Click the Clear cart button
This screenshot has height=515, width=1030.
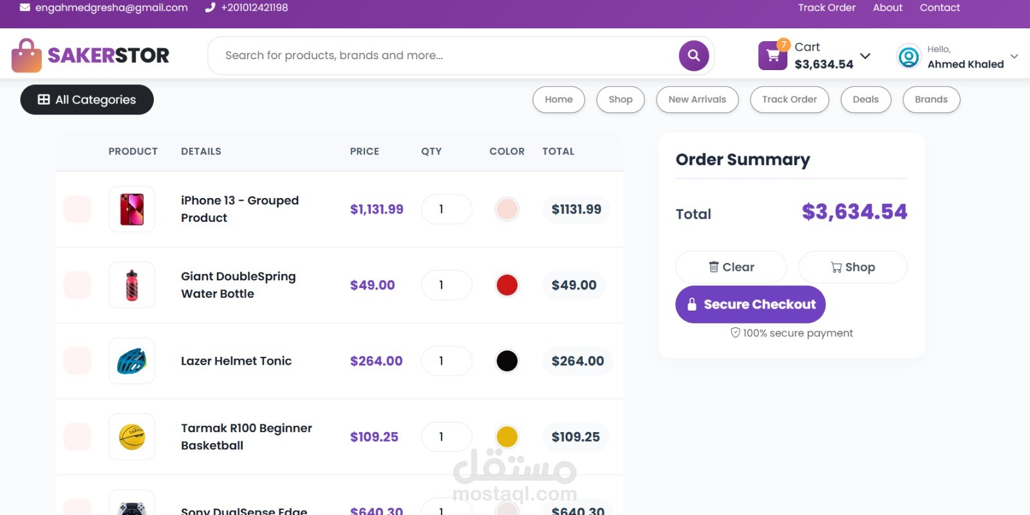click(731, 267)
